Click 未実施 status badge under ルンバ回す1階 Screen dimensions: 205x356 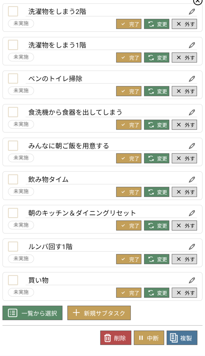[x=21, y=258]
